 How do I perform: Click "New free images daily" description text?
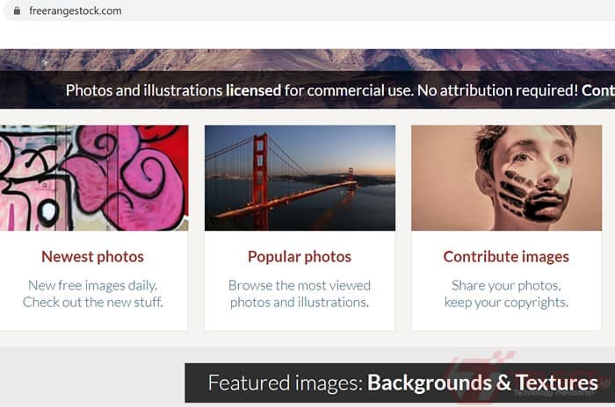(92, 285)
